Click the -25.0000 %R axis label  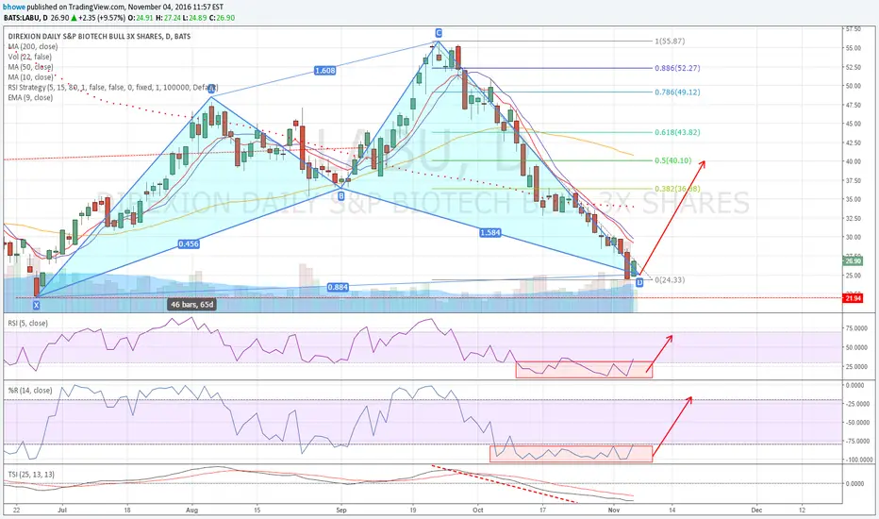pos(858,404)
